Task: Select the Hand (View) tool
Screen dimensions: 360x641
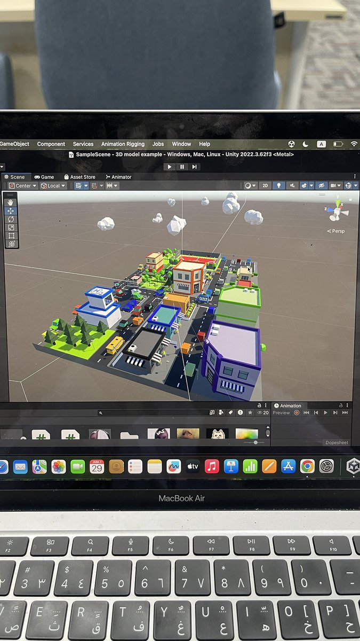Action: pos(11,202)
